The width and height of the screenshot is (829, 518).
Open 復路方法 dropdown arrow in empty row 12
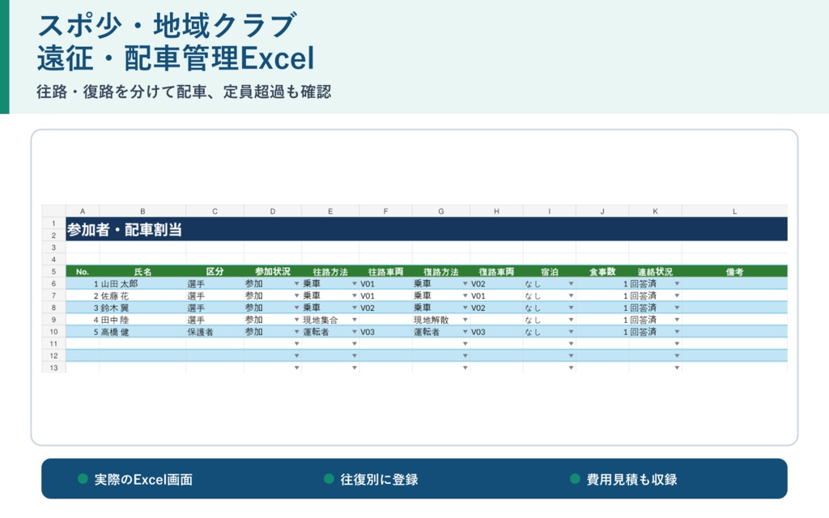point(466,356)
